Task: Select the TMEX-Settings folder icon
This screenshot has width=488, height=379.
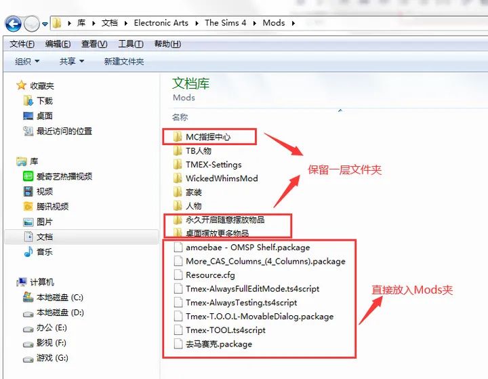Action: point(178,165)
